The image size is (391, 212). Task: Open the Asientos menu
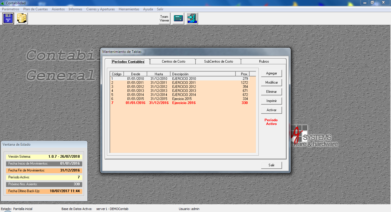point(58,9)
